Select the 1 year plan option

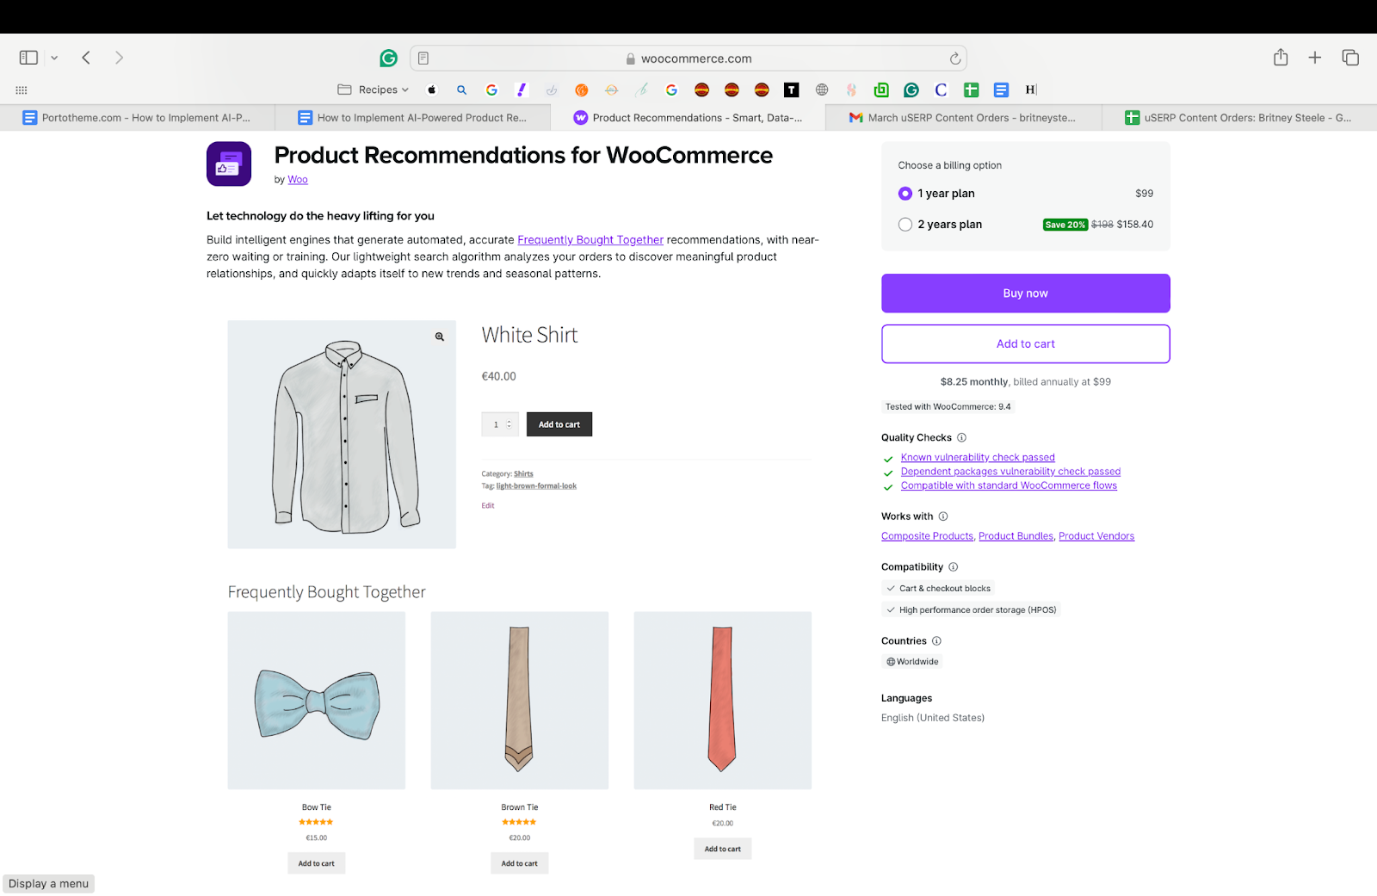905,194
